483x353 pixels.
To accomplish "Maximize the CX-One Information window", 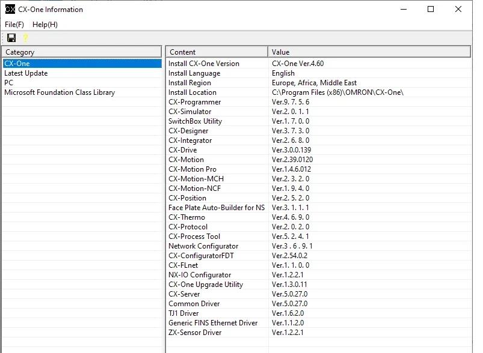I will [x=431, y=9].
